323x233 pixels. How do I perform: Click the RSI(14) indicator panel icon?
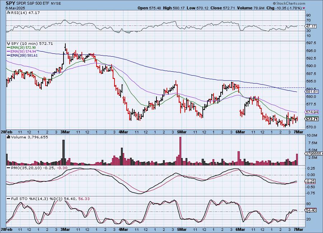coord(9,13)
